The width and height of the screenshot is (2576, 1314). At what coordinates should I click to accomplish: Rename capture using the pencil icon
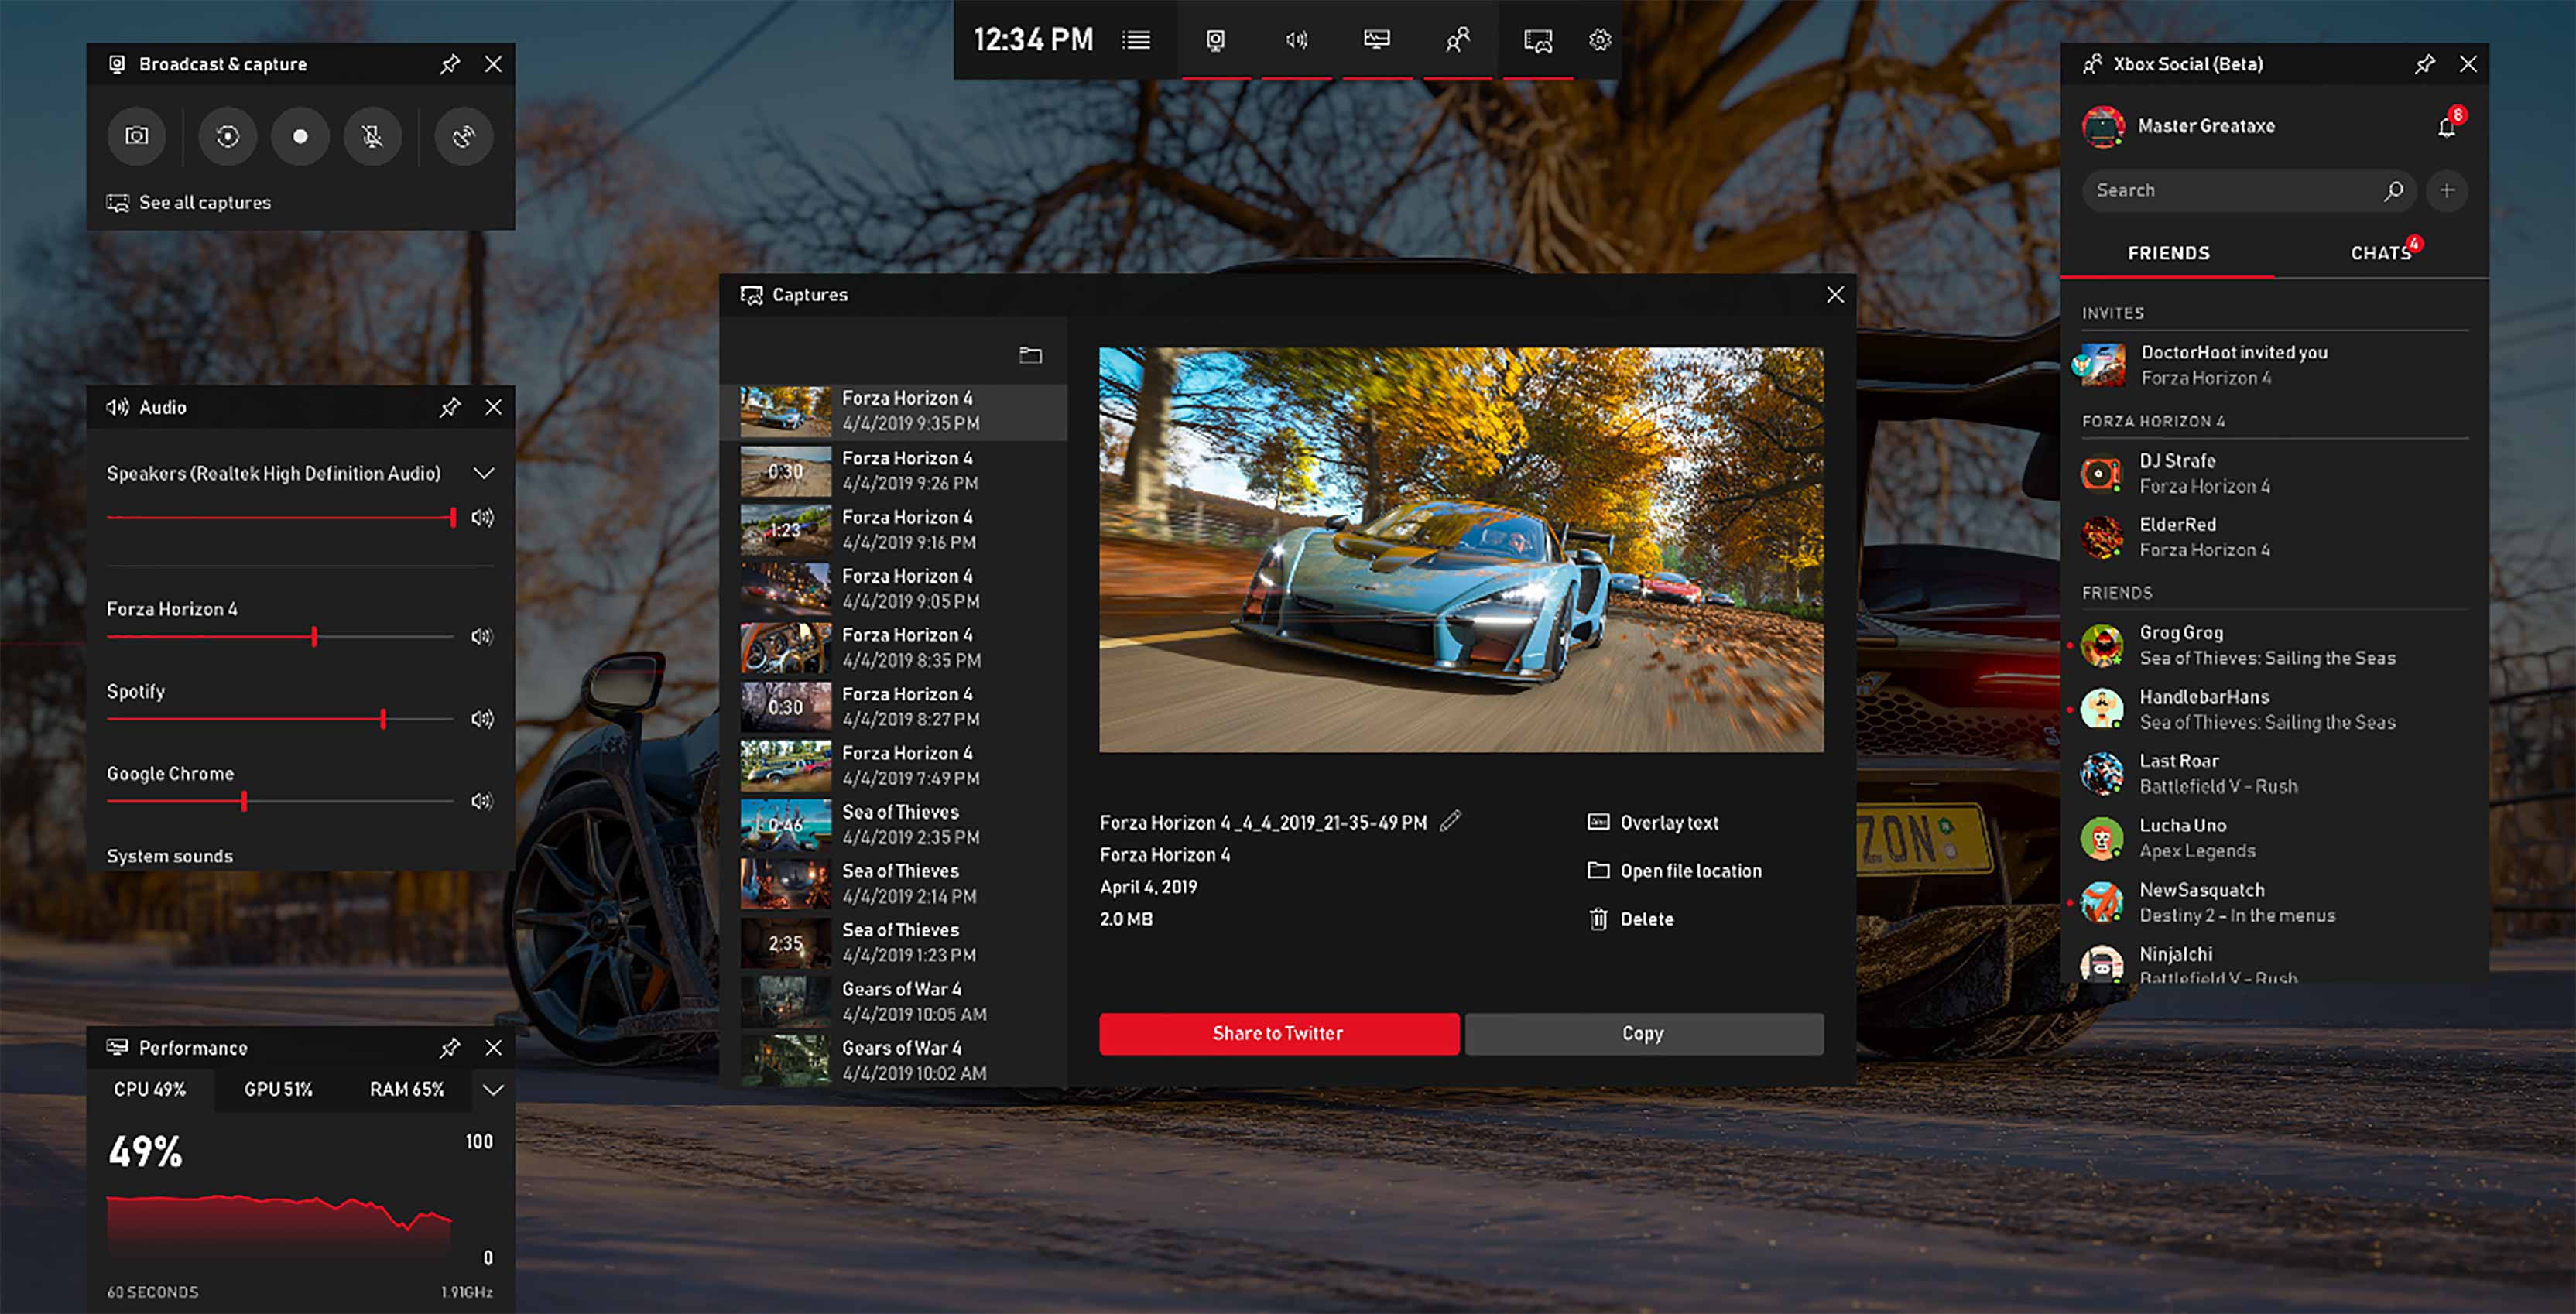(x=1450, y=821)
